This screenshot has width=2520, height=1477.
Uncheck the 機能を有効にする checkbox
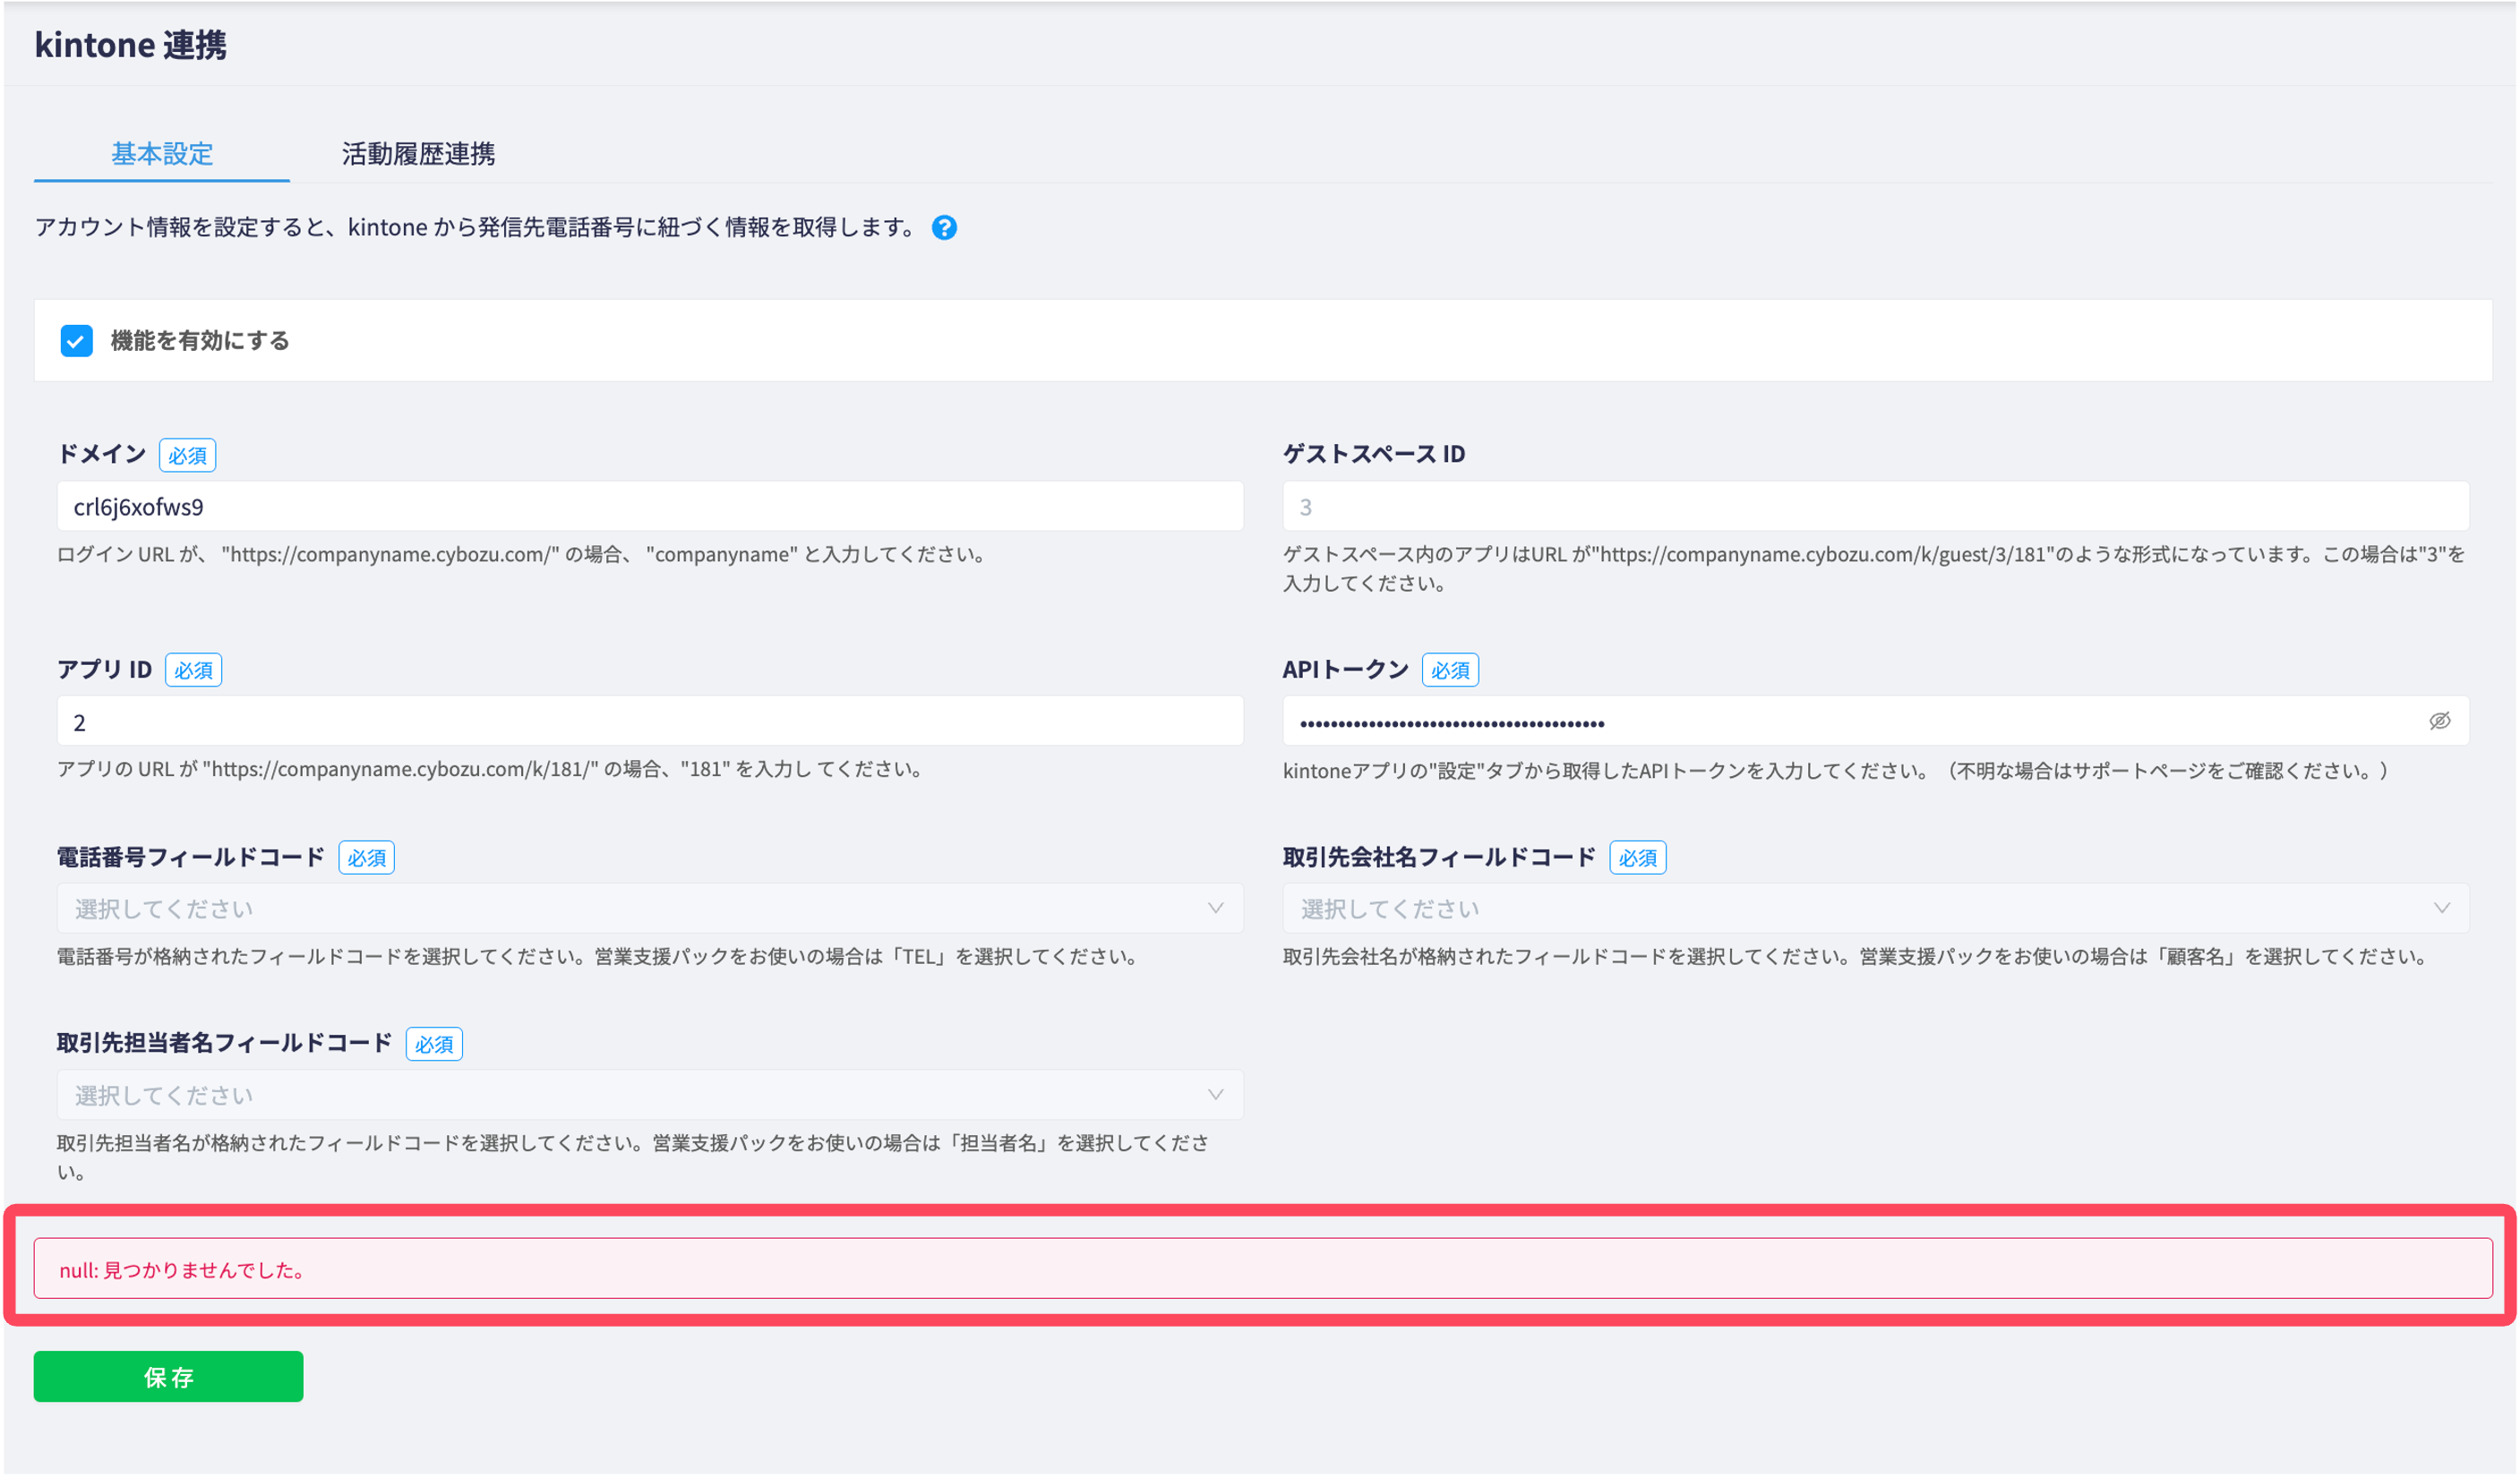click(x=77, y=341)
